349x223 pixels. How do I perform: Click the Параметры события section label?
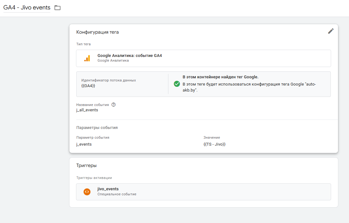[x=97, y=128]
